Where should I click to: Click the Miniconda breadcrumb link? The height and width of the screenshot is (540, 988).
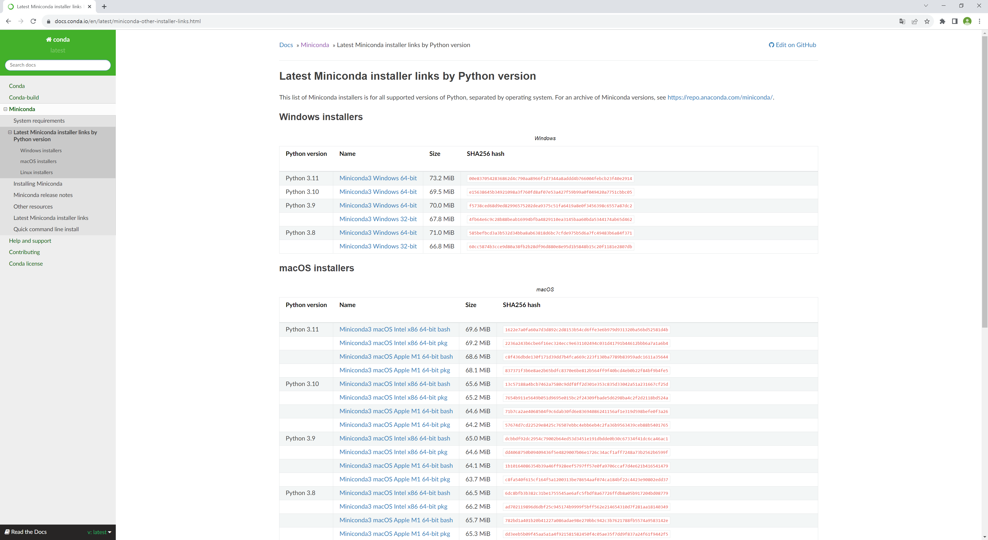click(315, 45)
